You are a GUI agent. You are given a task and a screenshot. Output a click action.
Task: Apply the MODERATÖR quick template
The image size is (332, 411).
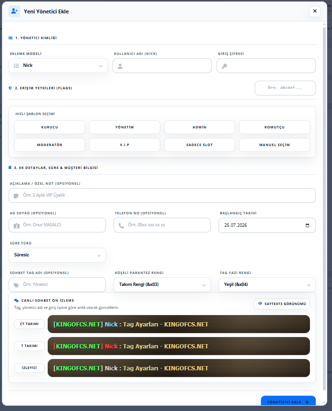(x=50, y=145)
